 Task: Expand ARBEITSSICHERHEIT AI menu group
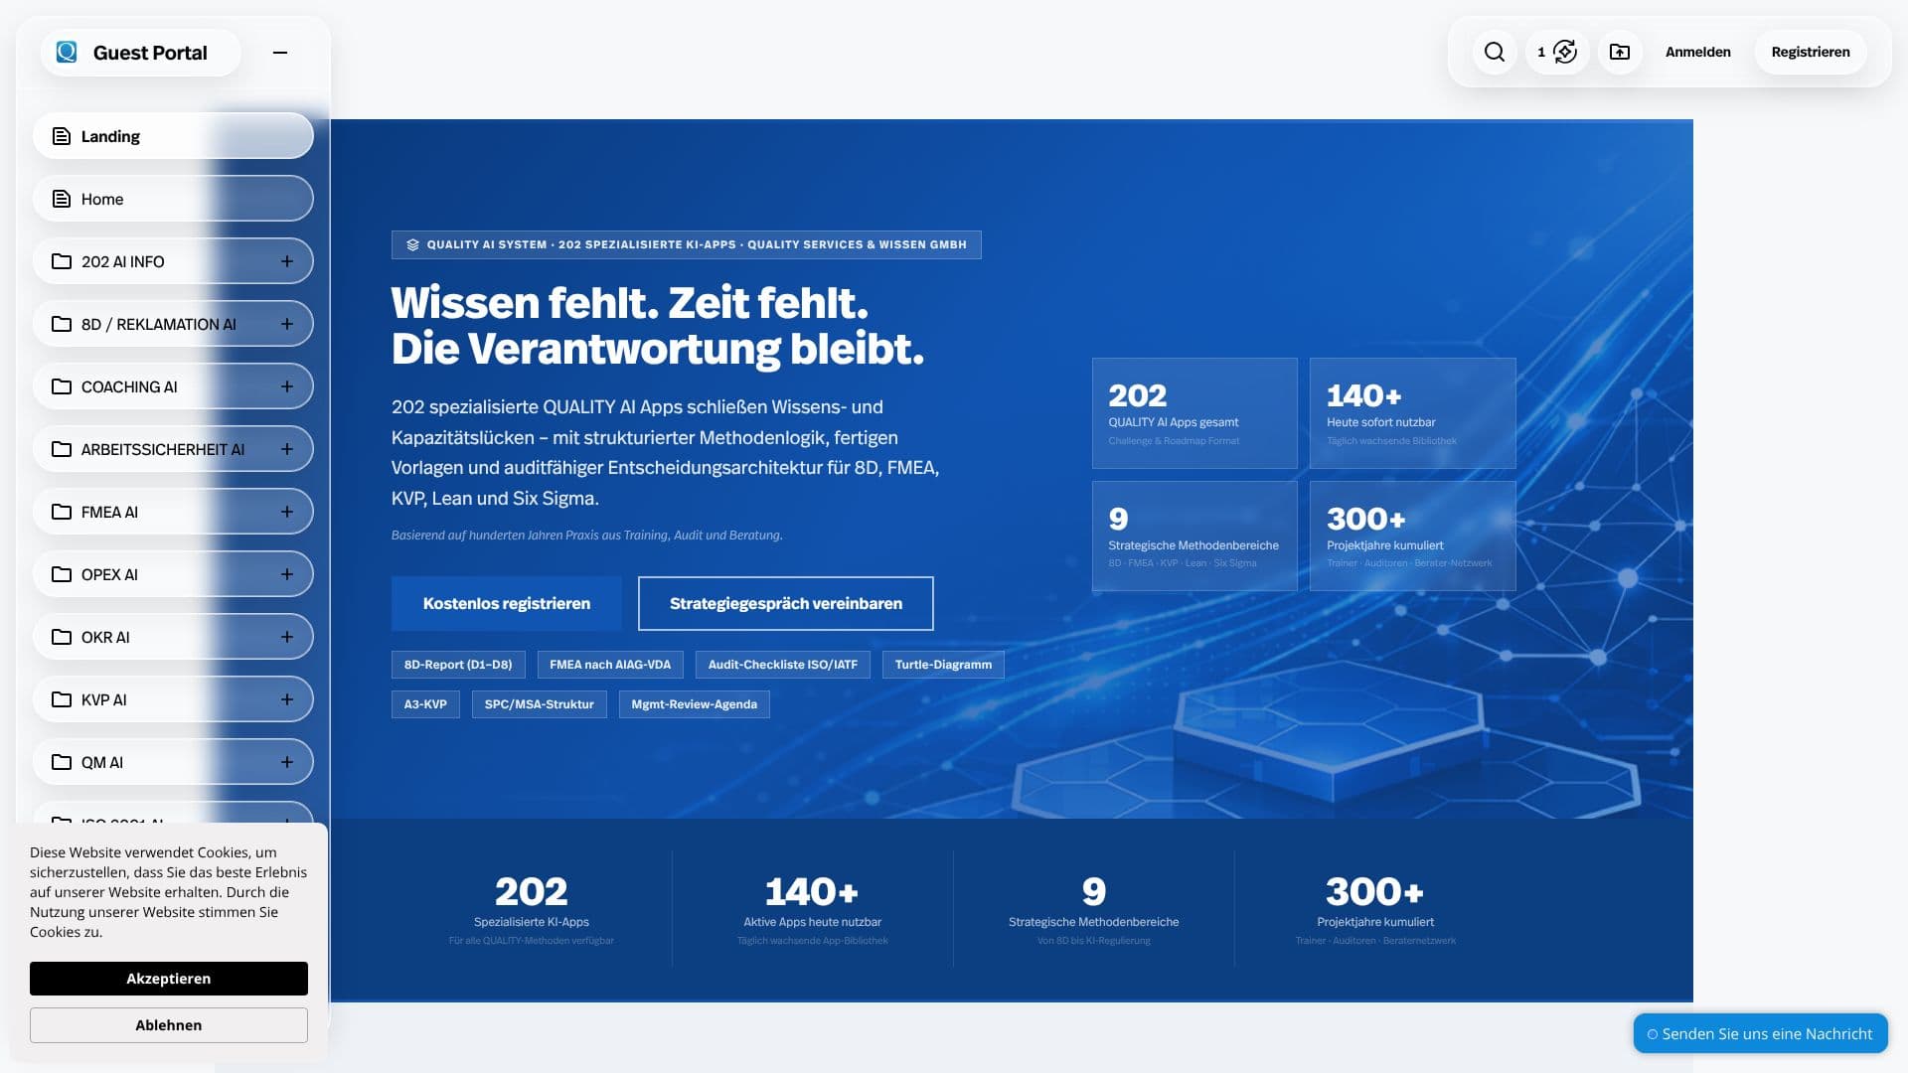tap(287, 449)
